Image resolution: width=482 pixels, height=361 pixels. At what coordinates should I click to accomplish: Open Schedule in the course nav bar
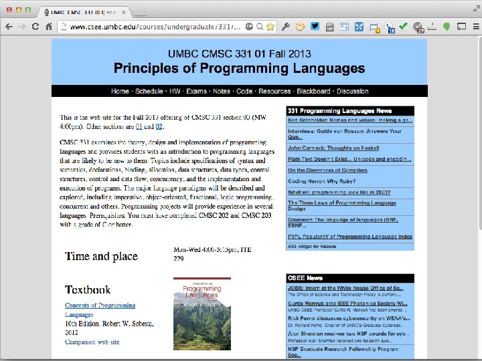point(149,91)
